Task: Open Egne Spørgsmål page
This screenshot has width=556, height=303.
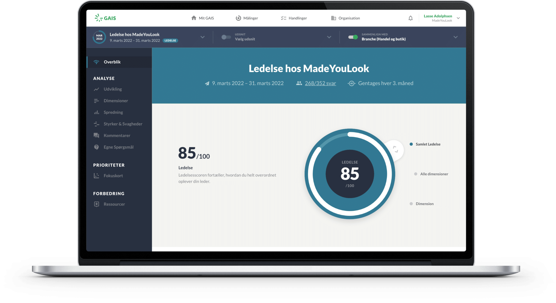Action: [x=119, y=147]
